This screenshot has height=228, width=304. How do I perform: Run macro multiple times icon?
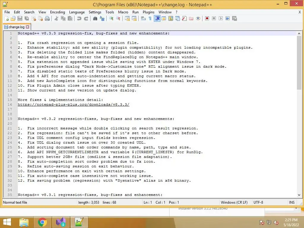click(x=228, y=18)
